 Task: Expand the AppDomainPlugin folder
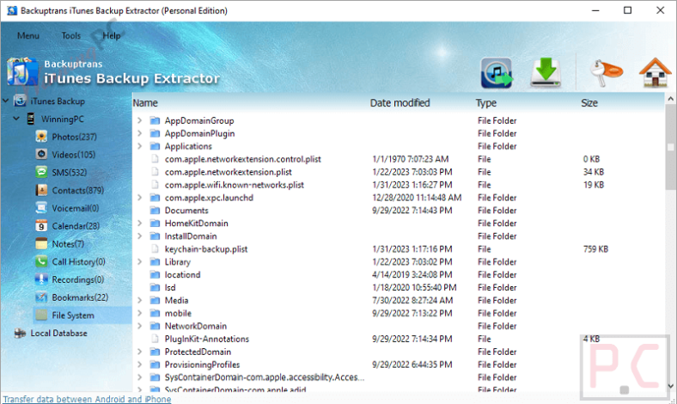pyautogui.click(x=140, y=133)
